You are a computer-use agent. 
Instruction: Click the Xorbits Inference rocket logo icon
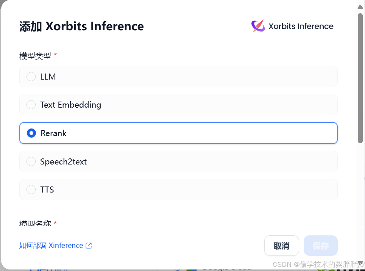pyautogui.click(x=258, y=26)
